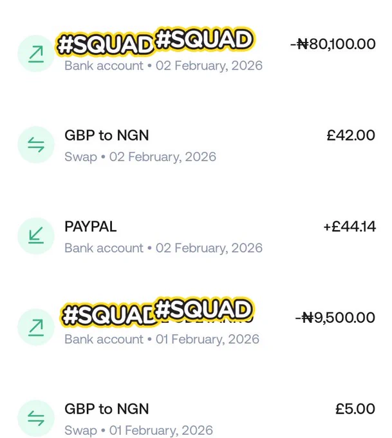The height and width of the screenshot is (438, 392).
Task: Select GBP to NGN title dated 01 February
Action: click(107, 409)
